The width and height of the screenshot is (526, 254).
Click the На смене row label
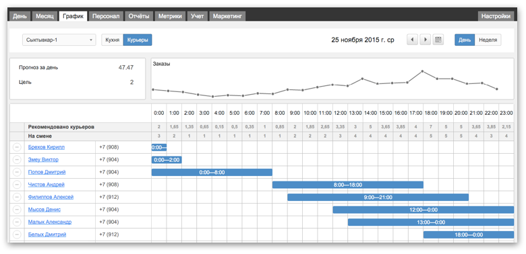click(40, 136)
